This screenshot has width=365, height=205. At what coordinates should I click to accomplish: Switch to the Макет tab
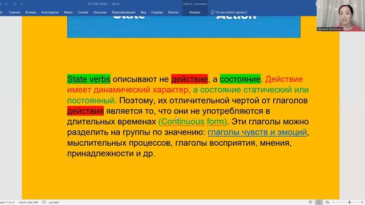coord(68,13)
